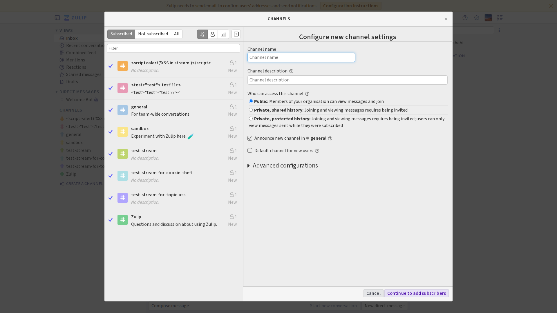Select Private, protected history radio
The width and height of the screenshot is (557, 313).
(x=251, y=119)
